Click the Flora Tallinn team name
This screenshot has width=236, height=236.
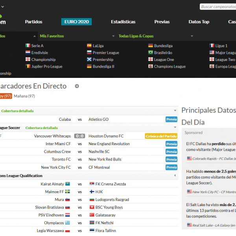point(106,230)
